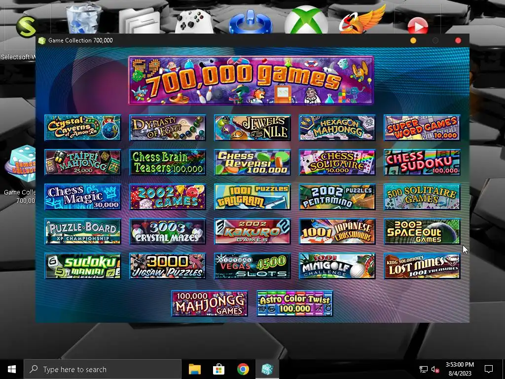Click Game Collection title bar cube icon
505x379 pixels.
pyautogui.click(x=41, y=40)
